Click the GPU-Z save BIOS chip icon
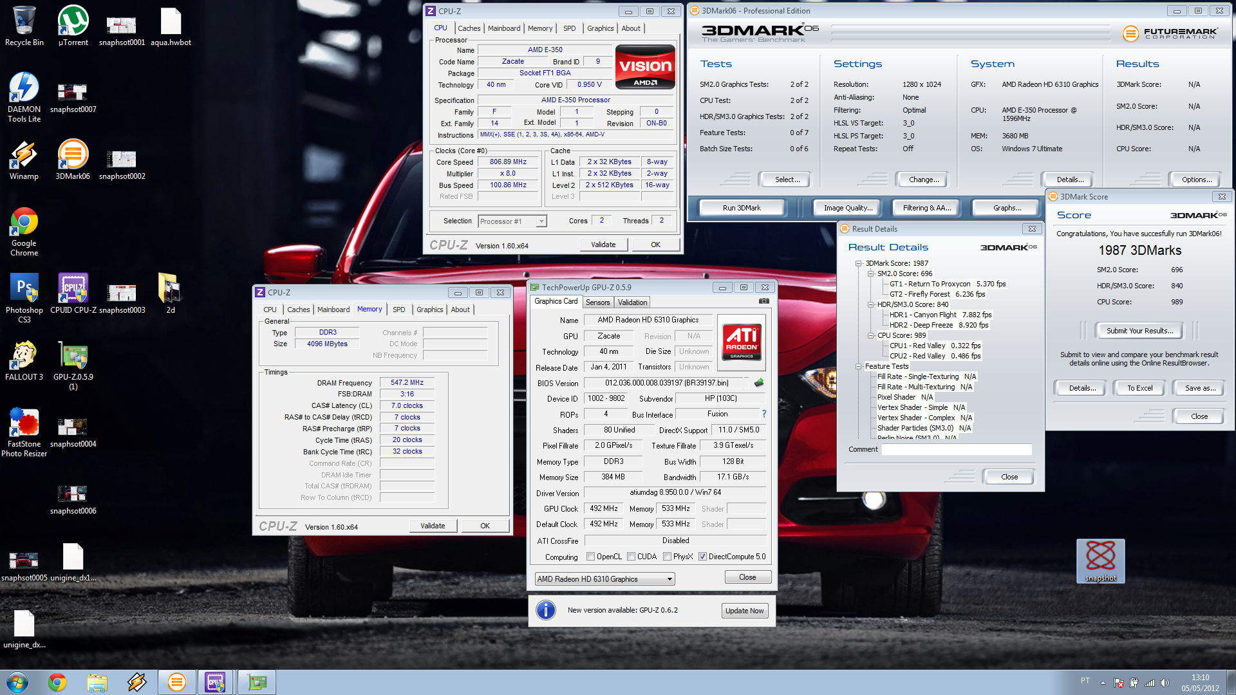Screen dimensions: 1236x695 [x=759, y=383]
